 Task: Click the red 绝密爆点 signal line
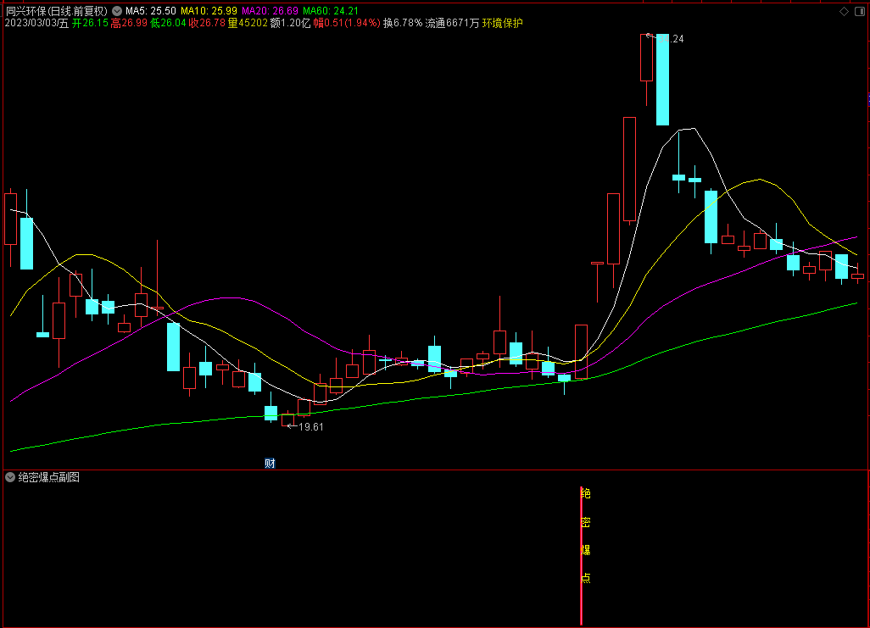[x=581, y=556]
